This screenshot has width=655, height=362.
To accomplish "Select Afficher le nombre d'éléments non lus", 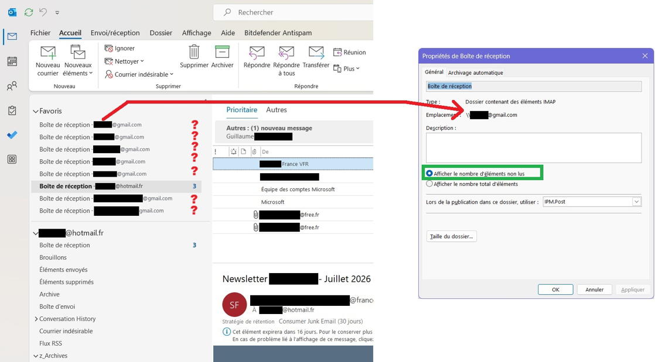I will 429,174.
